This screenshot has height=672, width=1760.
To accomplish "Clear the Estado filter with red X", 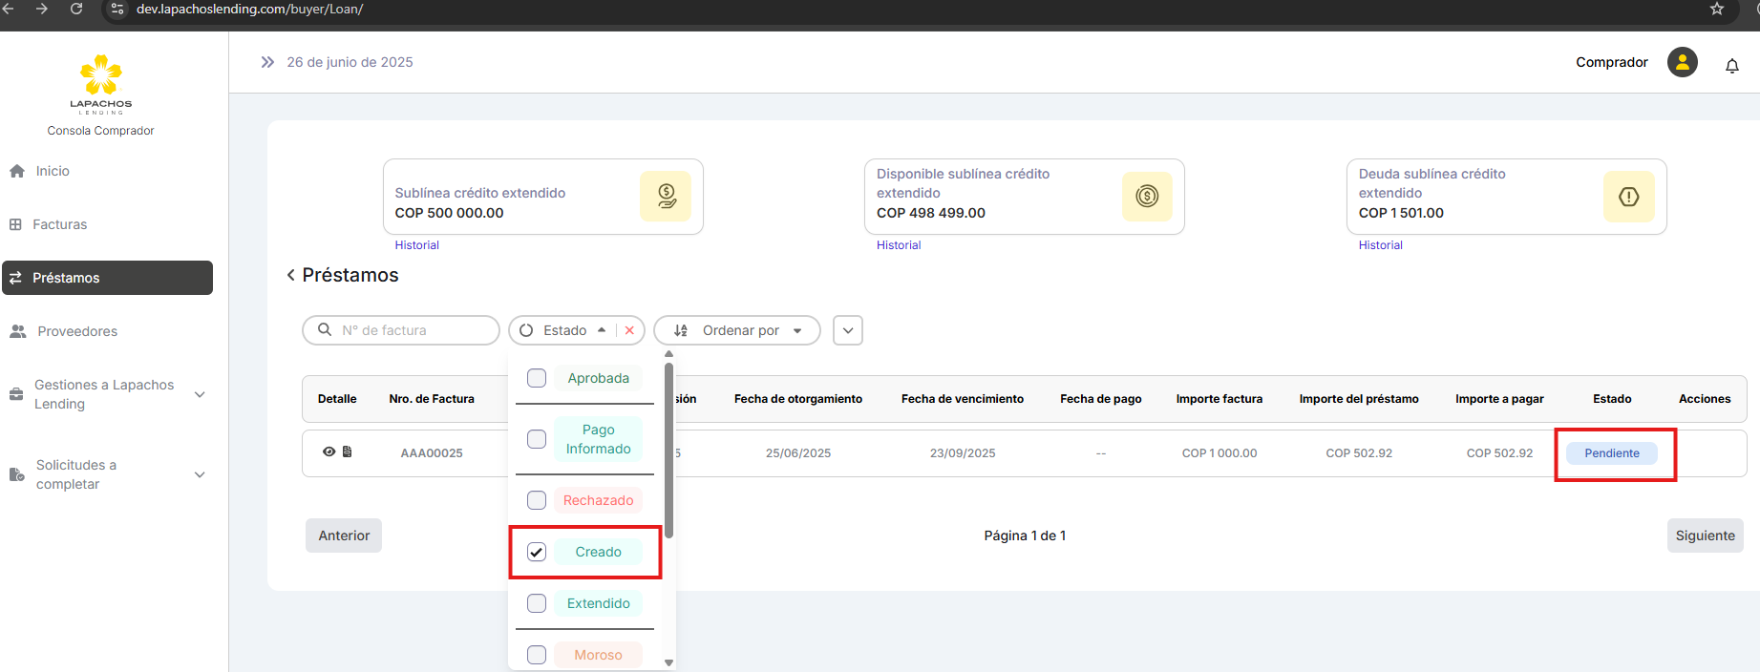I will 629,330.
